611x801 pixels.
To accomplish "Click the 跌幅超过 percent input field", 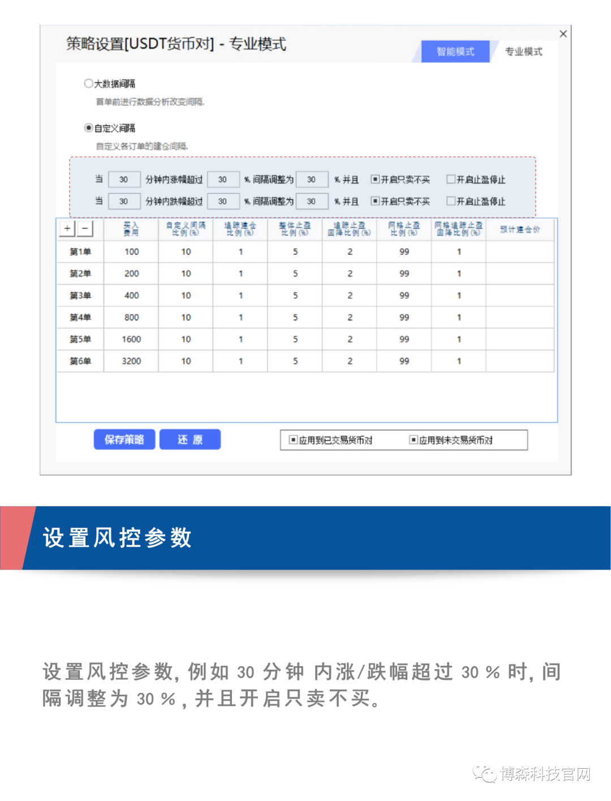I will coord(223,201).
